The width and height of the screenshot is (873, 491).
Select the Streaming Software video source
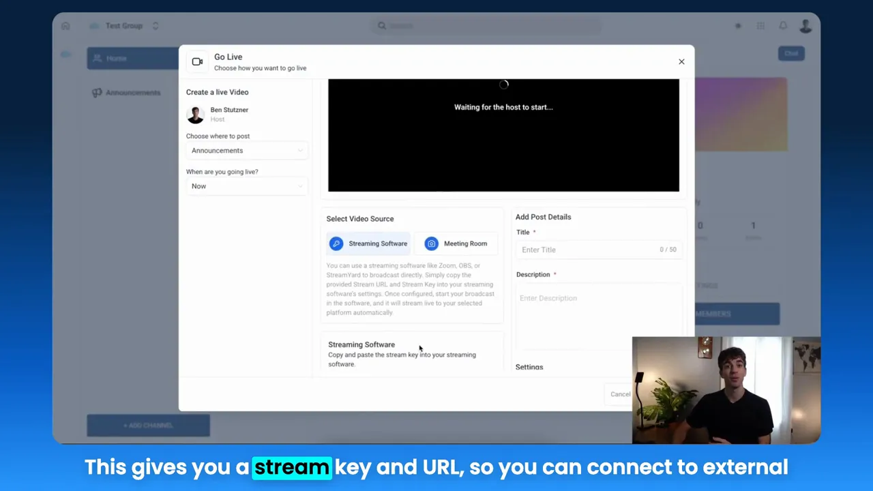368,243
